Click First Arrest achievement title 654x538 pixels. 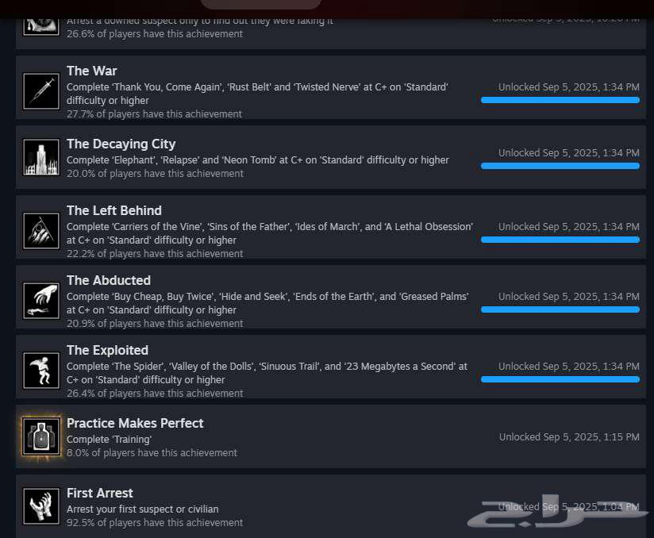100,493
